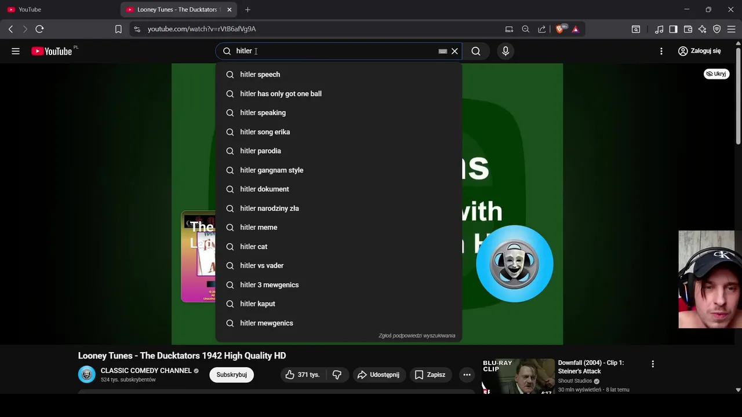The width and height of the screenshot is (742, 417).
Task: Subscribe with the Subskrybuj button
Action: click(231, 375)
